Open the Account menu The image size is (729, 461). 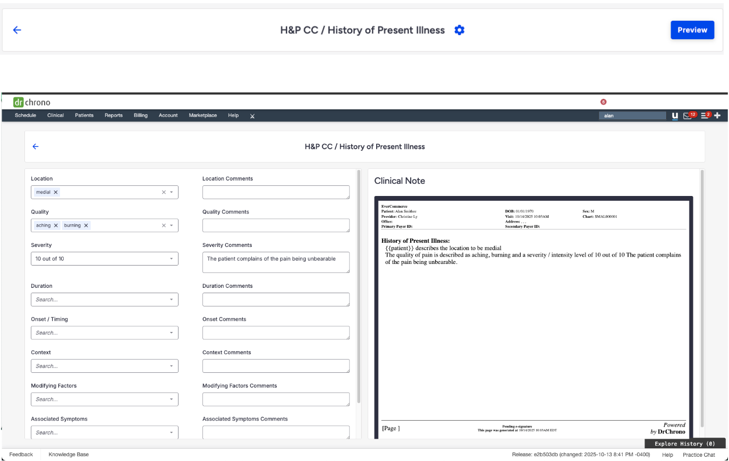tap(168, 115)
